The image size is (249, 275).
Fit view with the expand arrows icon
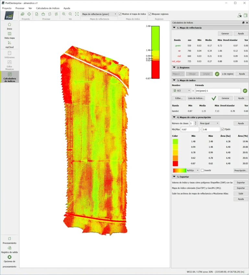[77, 14]
